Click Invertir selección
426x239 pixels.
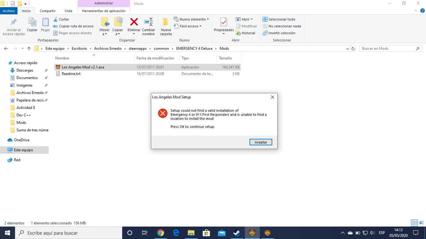(x=279, y=33)
